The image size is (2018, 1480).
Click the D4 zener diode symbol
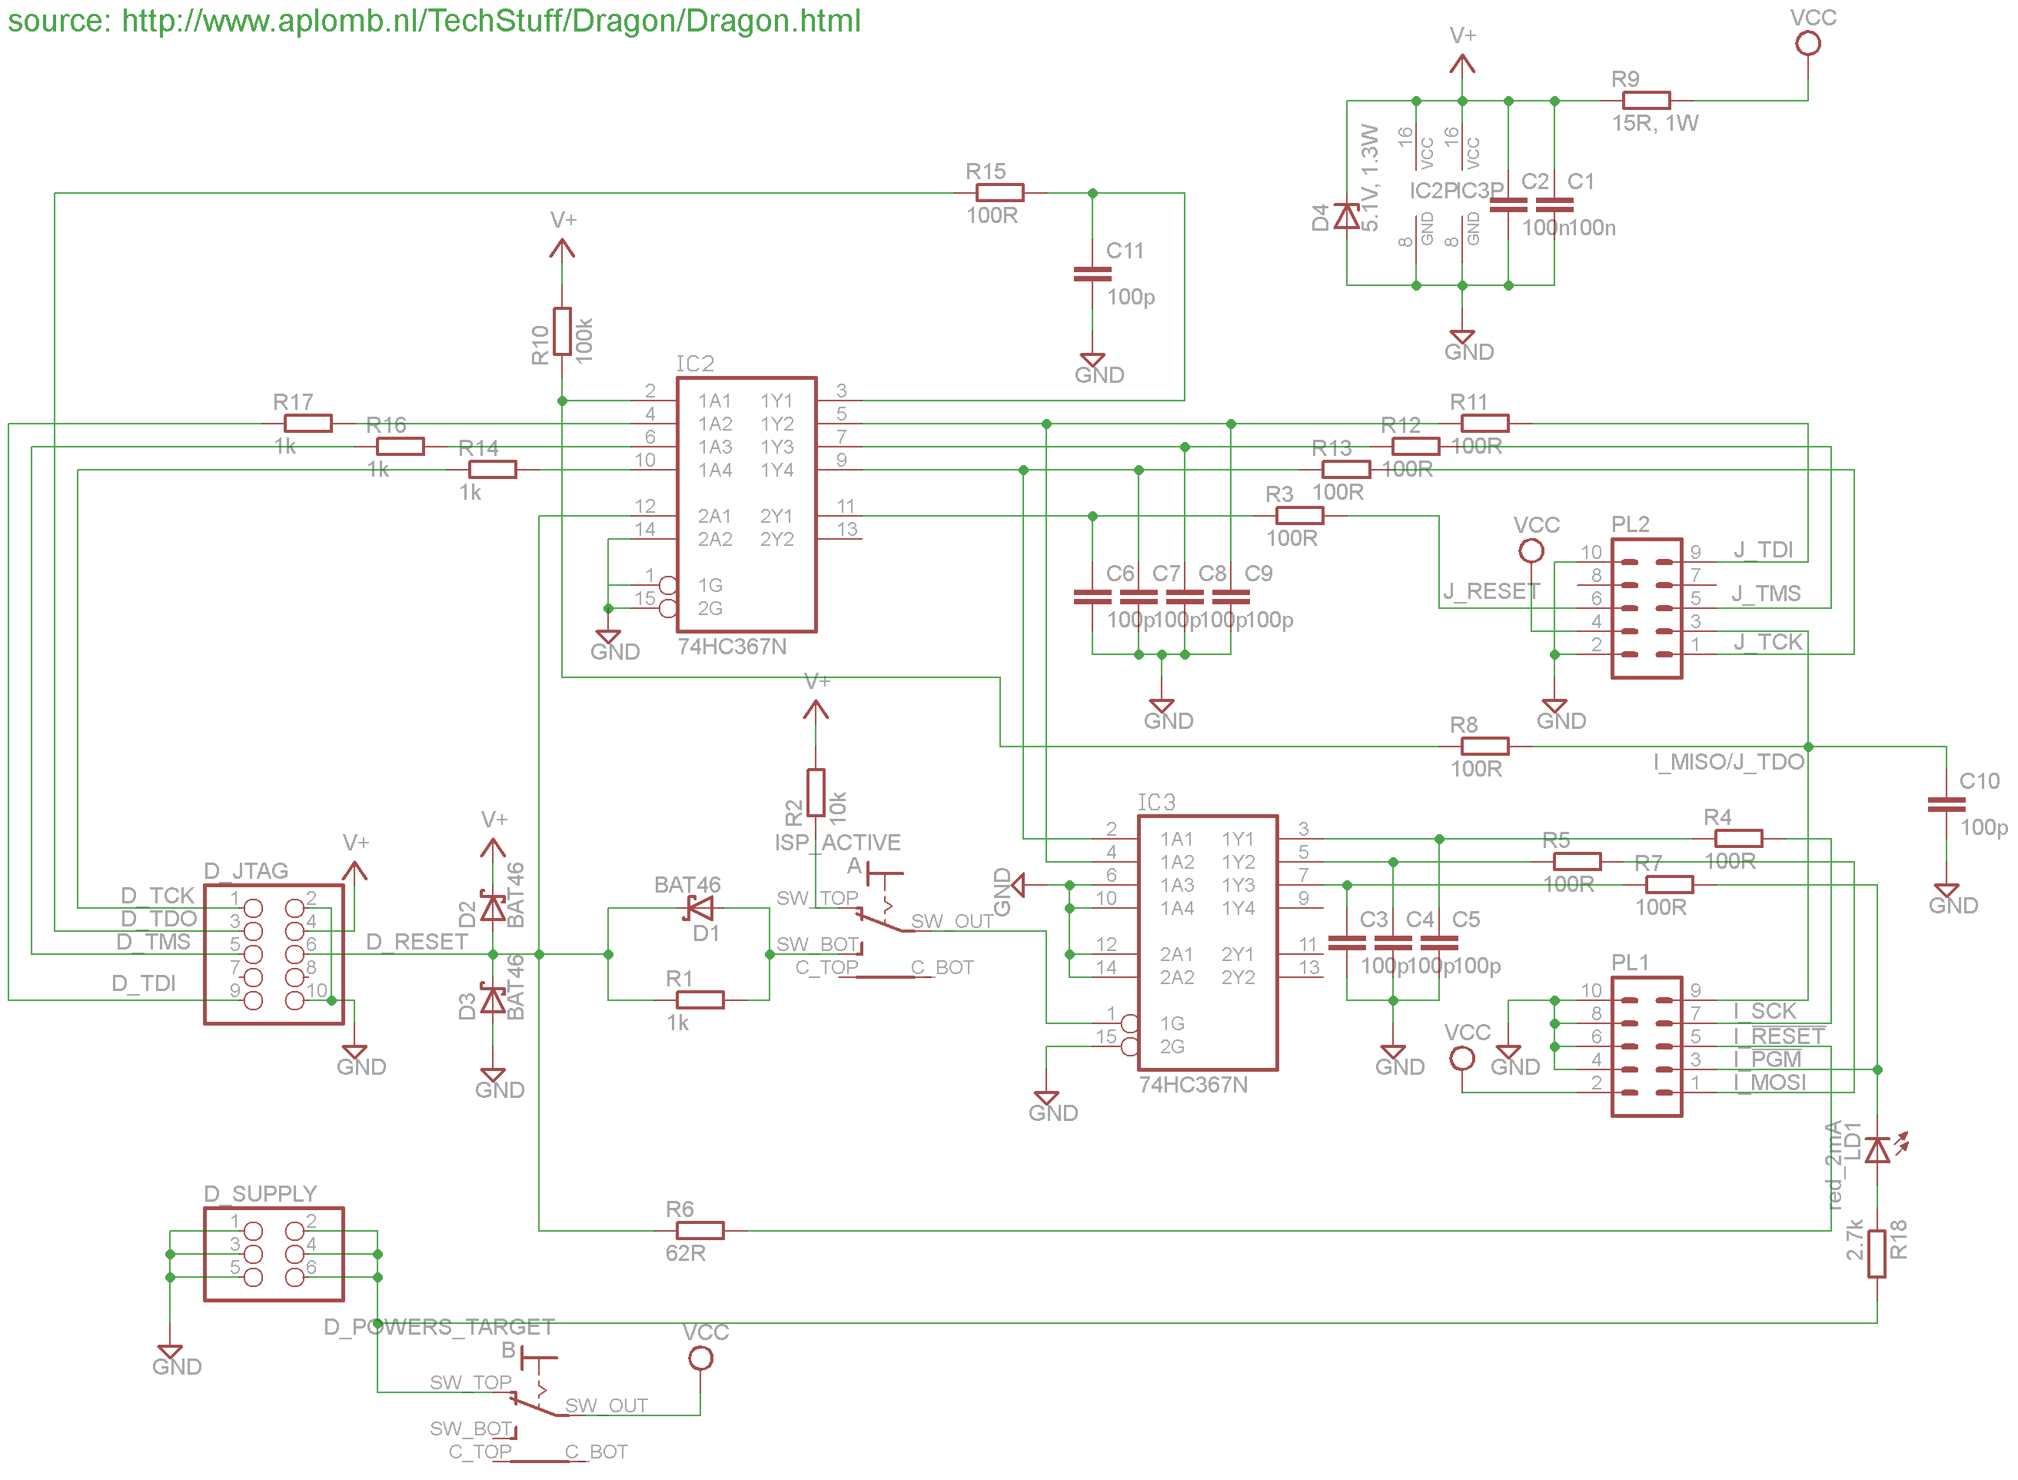[x=1346, y=216]
